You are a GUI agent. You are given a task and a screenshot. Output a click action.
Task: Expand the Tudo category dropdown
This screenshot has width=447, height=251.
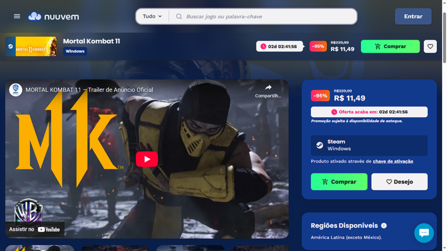pos(152,17)
